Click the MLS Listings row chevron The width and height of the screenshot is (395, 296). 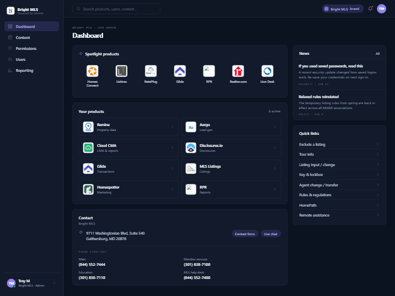[x=275, y=169]
